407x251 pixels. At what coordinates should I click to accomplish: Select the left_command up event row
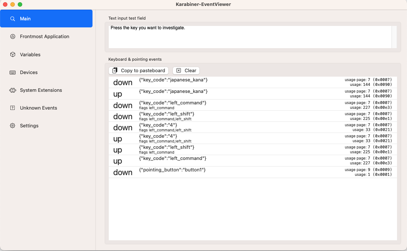(253, 161)
